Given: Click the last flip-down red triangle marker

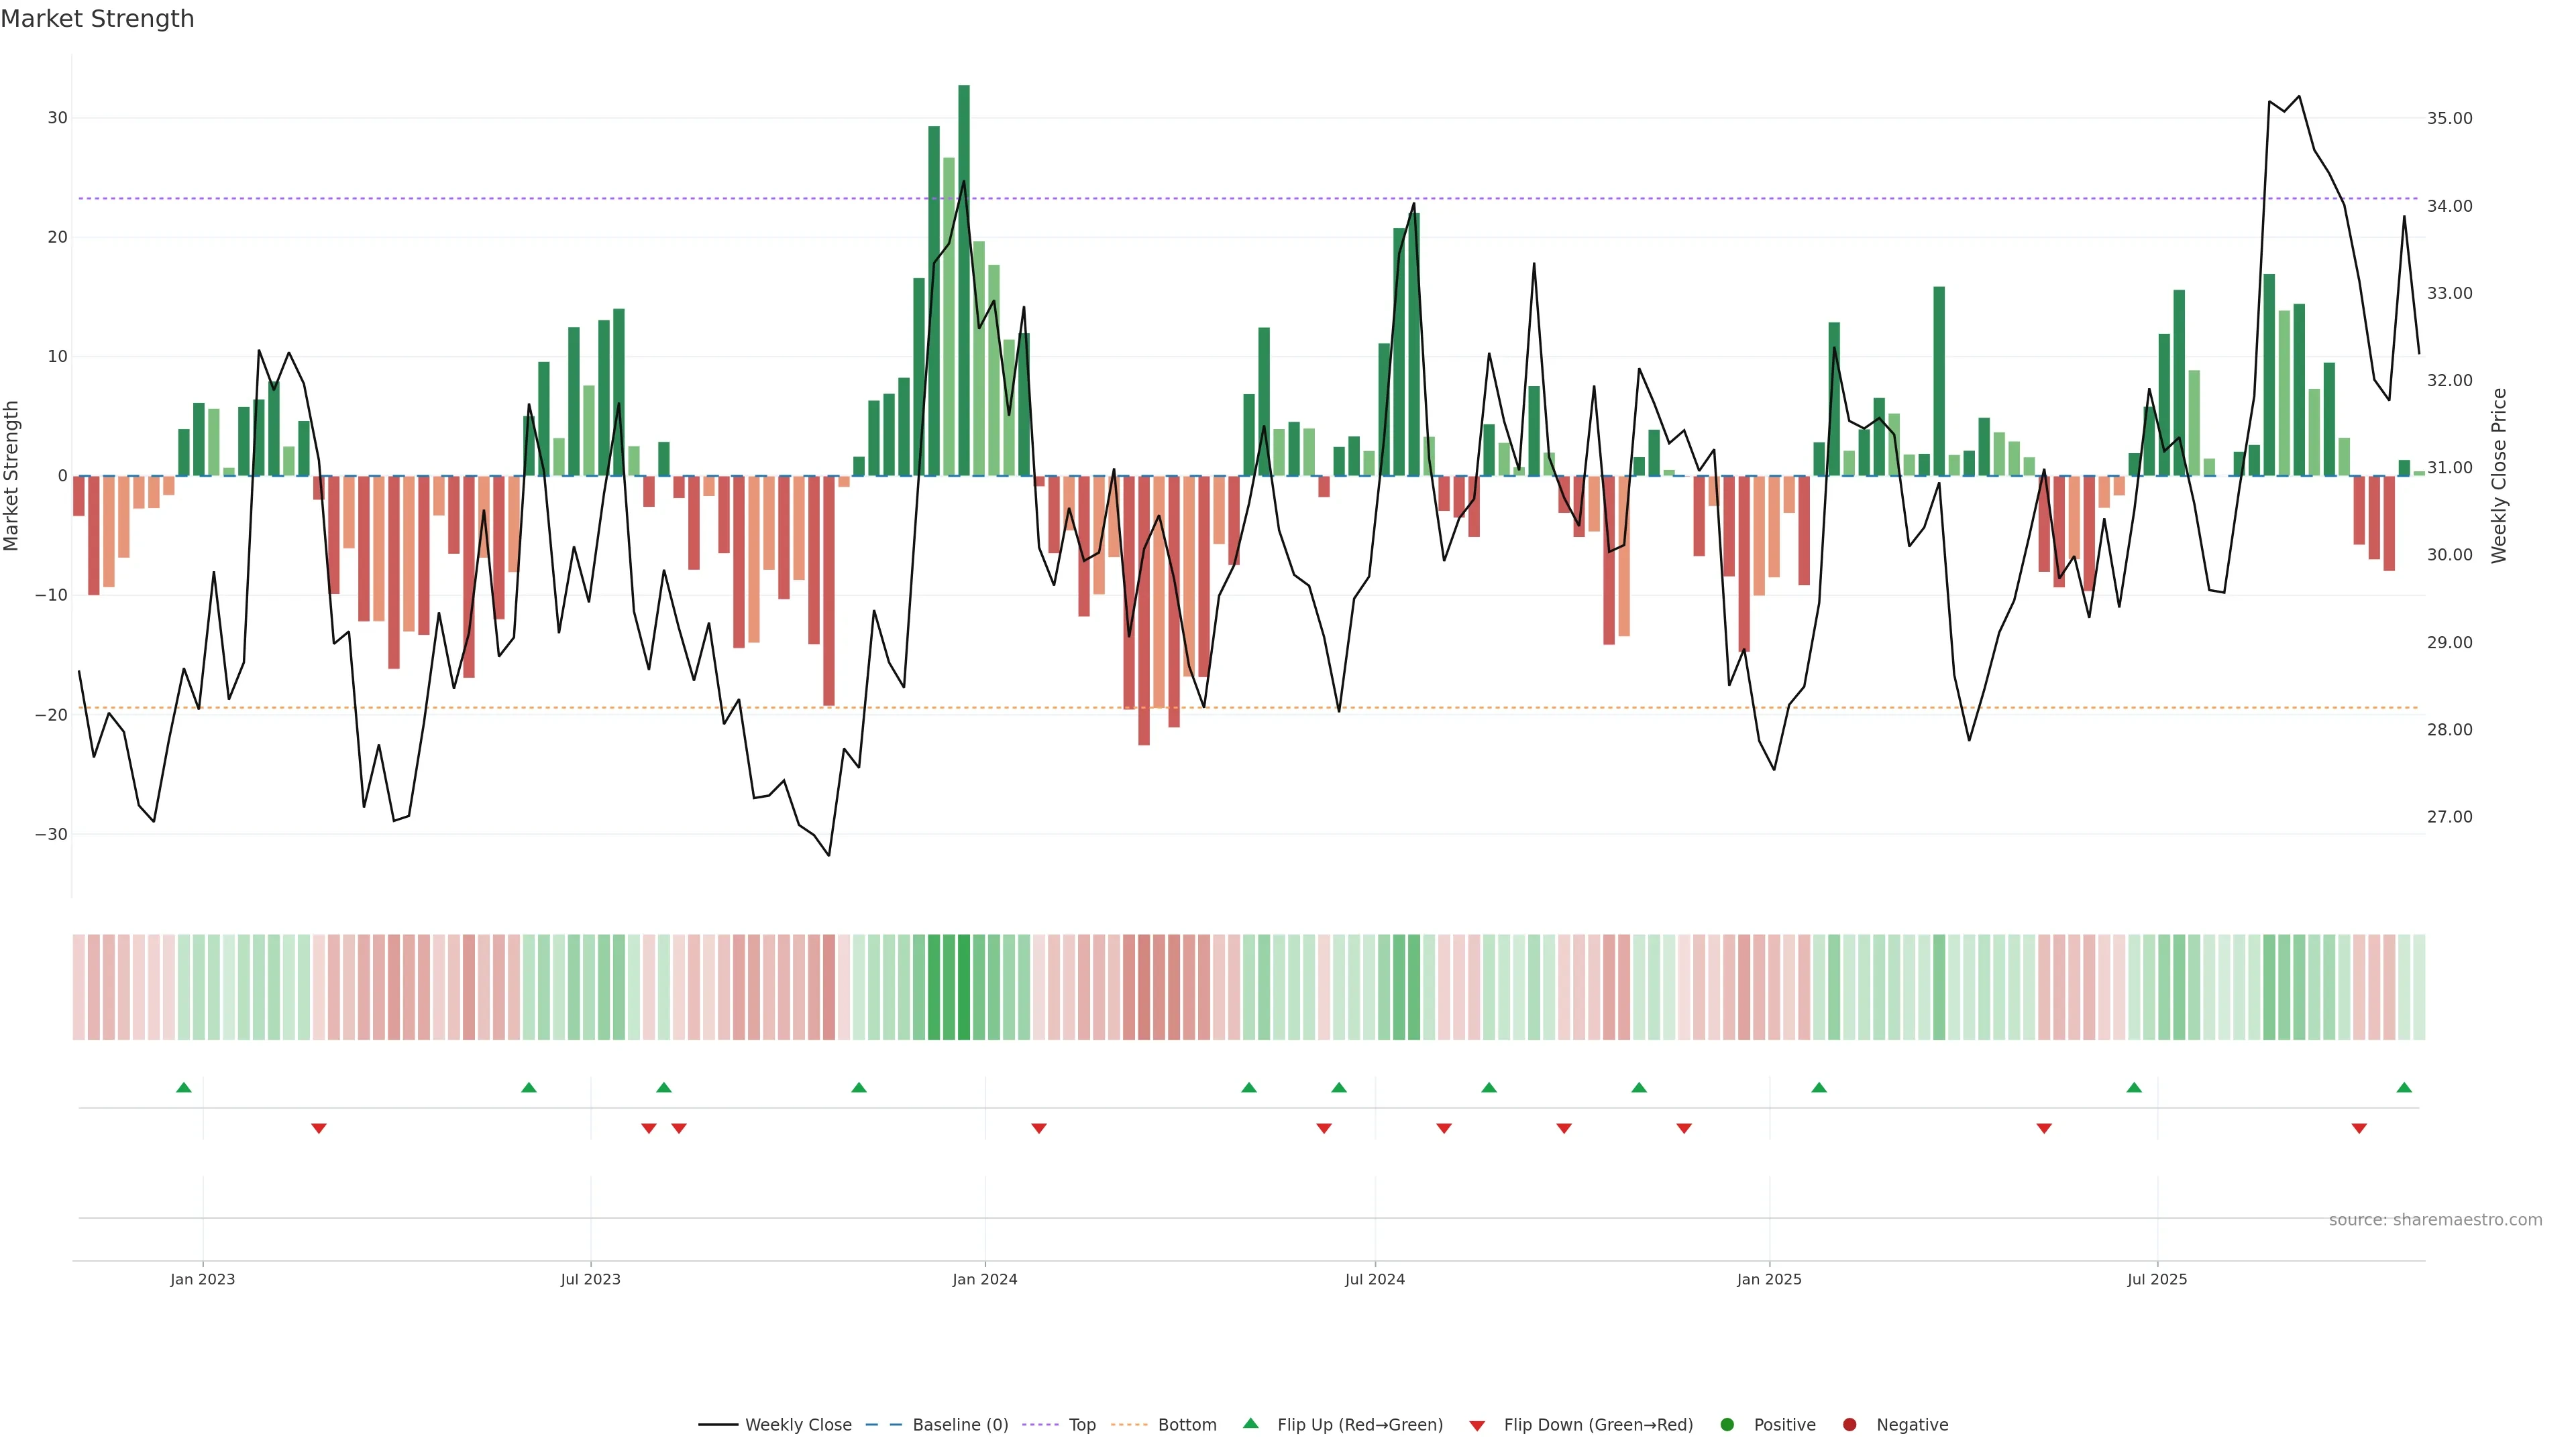Looking at the screenshot, I should pyautogui.click(x=2359, y=1128).
